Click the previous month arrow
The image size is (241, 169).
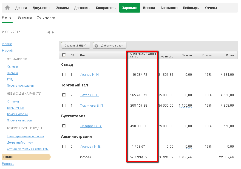click(x=49, y=32)
